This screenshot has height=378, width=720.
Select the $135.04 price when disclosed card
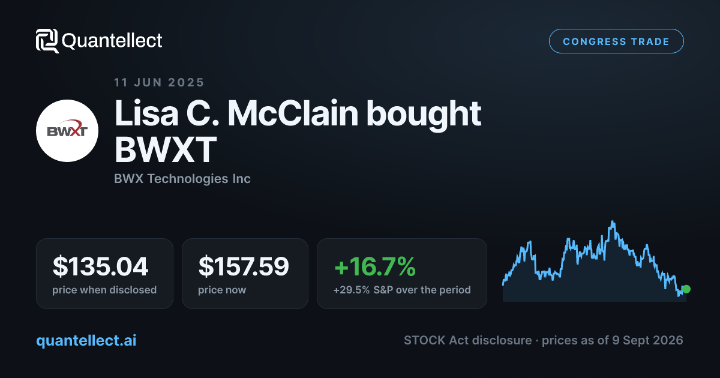(x=104, y=274)
